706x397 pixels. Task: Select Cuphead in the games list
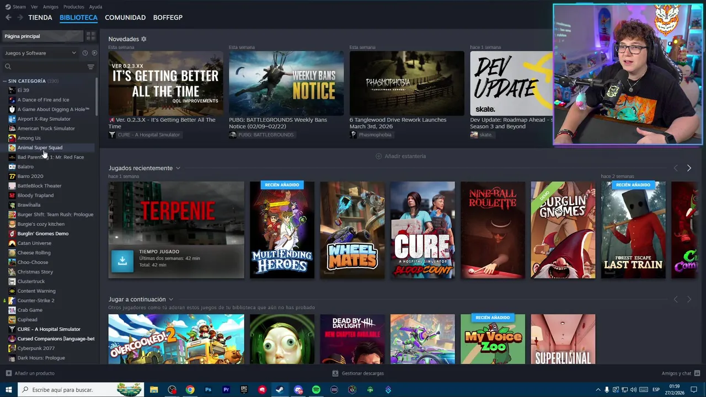27,320
